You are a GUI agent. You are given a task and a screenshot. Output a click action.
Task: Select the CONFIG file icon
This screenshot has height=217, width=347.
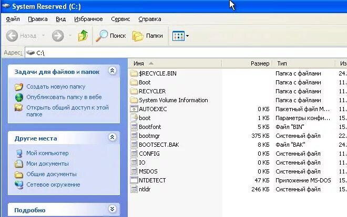click(134, 154)
